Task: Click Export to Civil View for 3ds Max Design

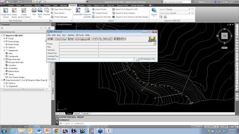Action: (x=130, y=17)
